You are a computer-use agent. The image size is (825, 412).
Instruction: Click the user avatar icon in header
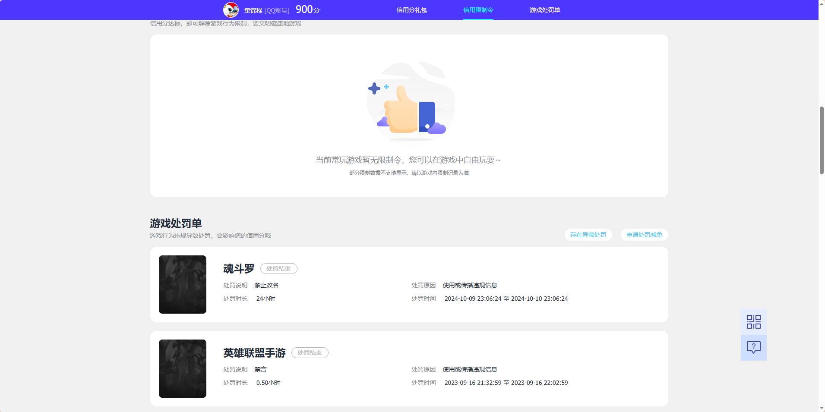coord(231,9)
